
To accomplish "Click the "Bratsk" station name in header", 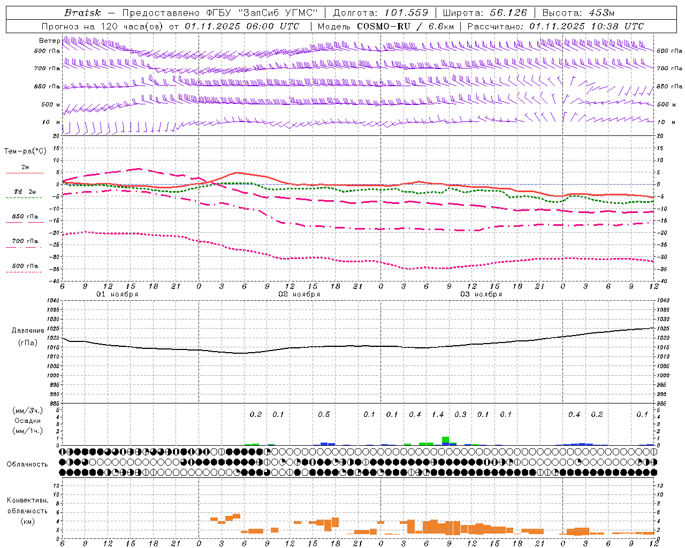I will pos(82,13).
